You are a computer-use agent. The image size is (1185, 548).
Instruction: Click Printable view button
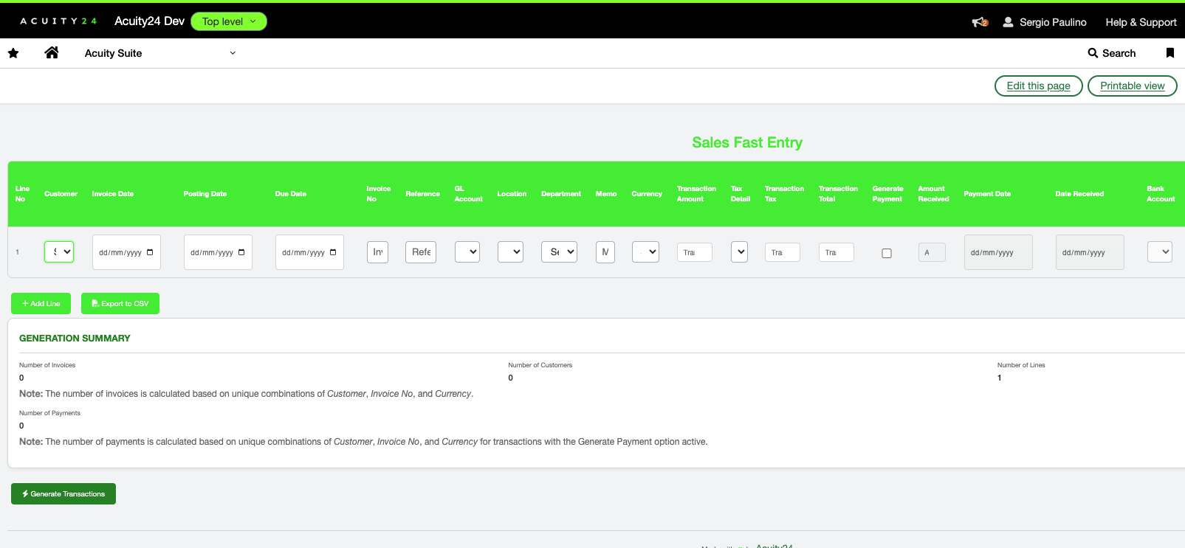point(1133,86)
